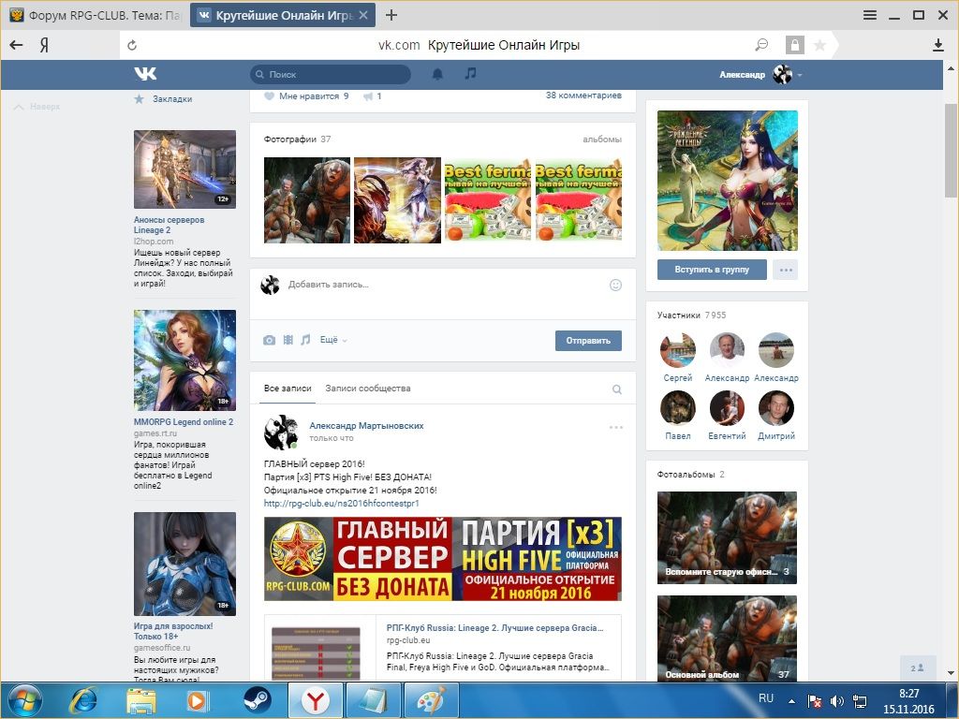Open the browser hamburger menu
This screenshot has height=719, width=959.
[x=870, y=15]
